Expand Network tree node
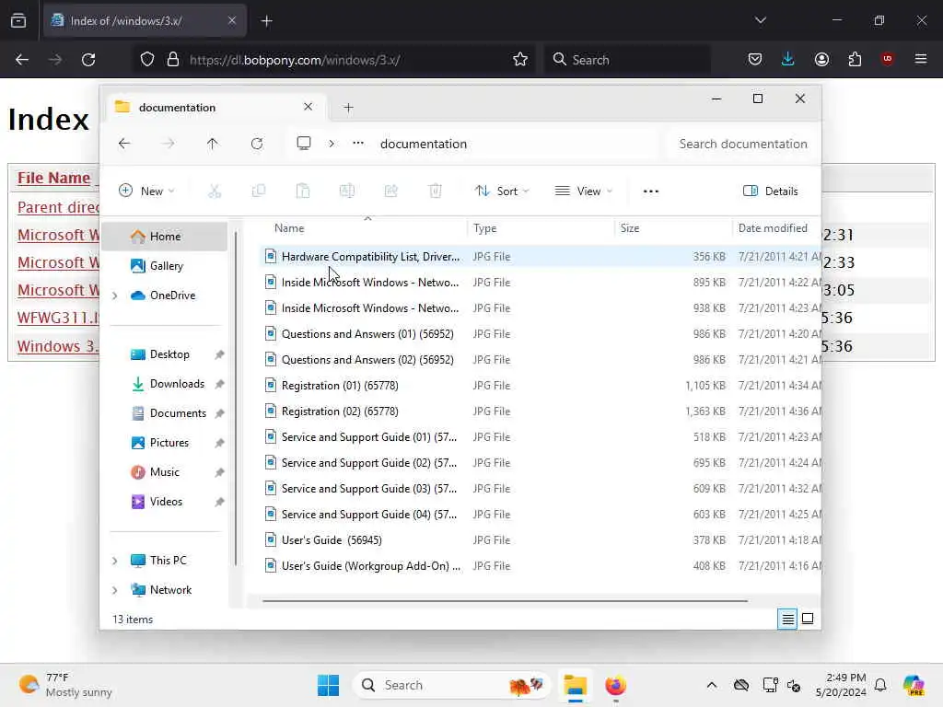Image resolution: width=943 pixels, height=707 pixels. coord(115,590)
